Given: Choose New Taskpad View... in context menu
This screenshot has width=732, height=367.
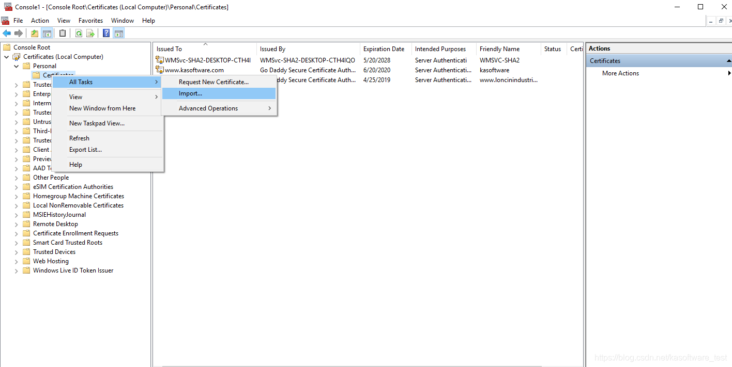Looking at the screenshot, I should coord(108,123).
